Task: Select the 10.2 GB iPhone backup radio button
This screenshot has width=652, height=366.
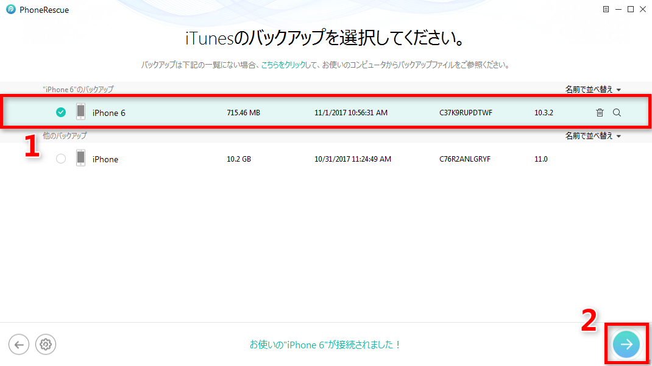Action: click(61, 159)
